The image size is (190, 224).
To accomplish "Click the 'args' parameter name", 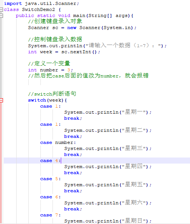I will point(121,15).
